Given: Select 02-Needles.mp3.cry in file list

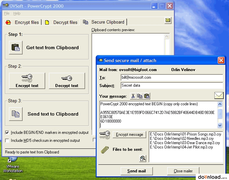Looking at the screenshot, I should (x=182, y=138).
